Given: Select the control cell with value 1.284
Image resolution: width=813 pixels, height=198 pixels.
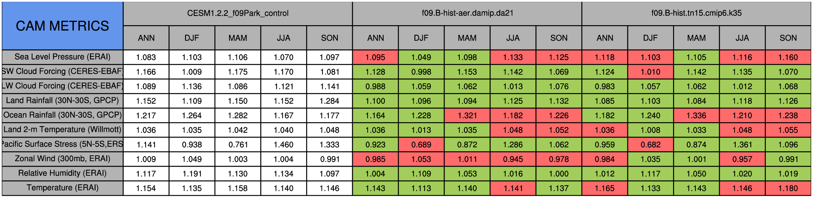Looking at the screenshot, I should [x=330, y=101].
